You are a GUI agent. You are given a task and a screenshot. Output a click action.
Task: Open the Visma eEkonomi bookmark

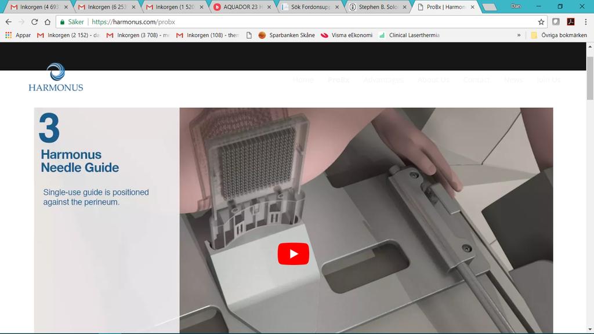(346, 35)
